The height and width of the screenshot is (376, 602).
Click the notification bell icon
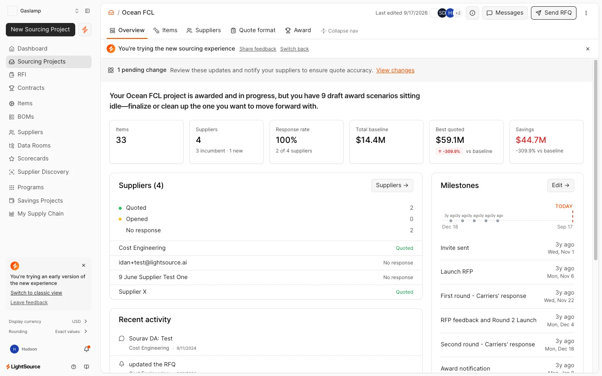[x=87, y=349]
